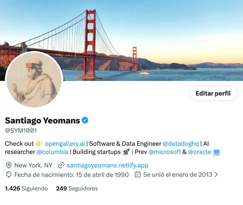The width and height of the screenshot is (243, 205).
Task: Go to the @oracle mention
Action: (199, 152)
